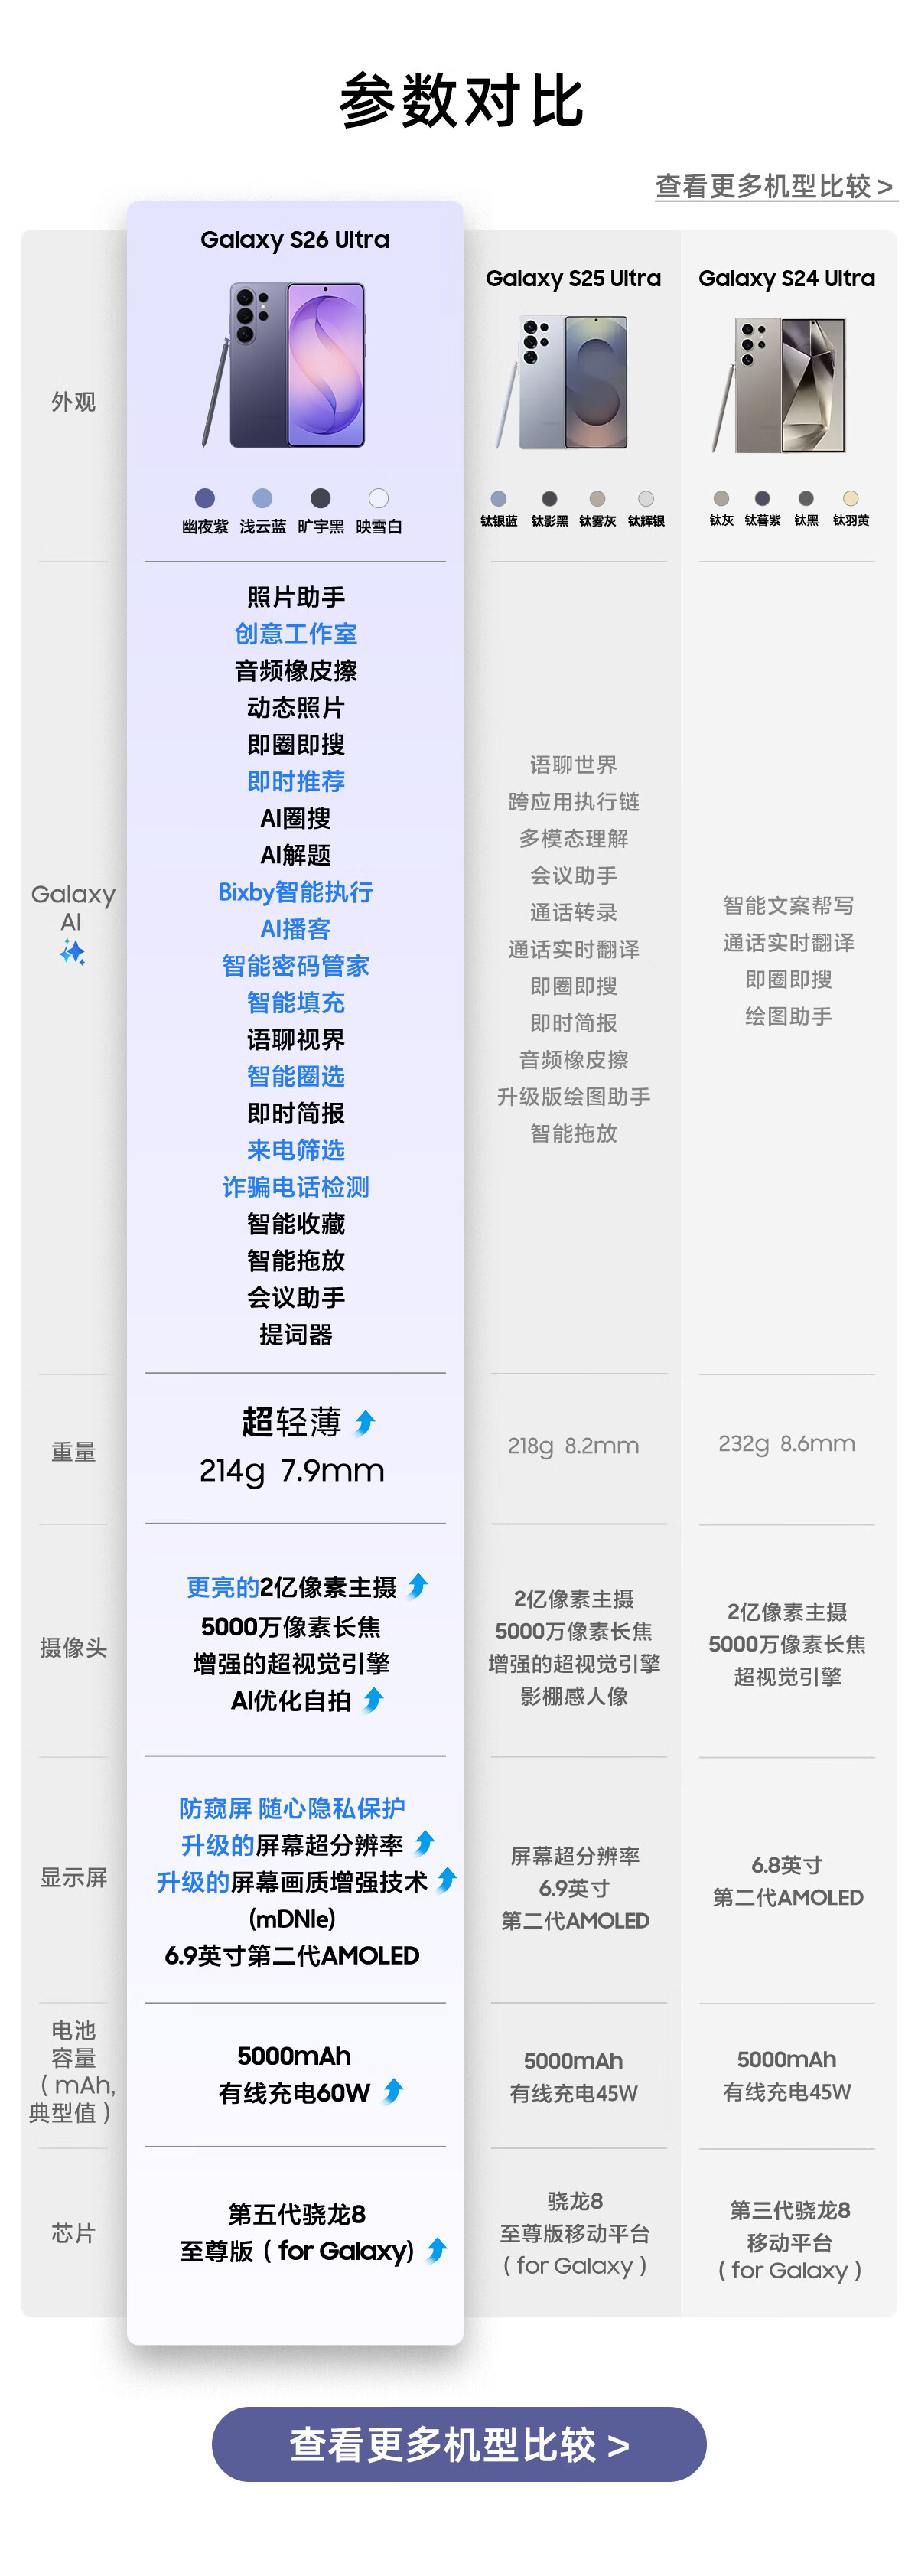Click the '232g 8.6mm' weight value
Image resolution: width=918 pixels, height=2576 pixels.
787,1444
